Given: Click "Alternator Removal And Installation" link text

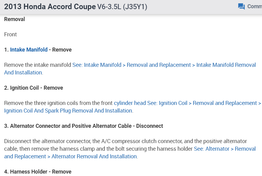Looking at the screenshot, I should tap(94, 156).
